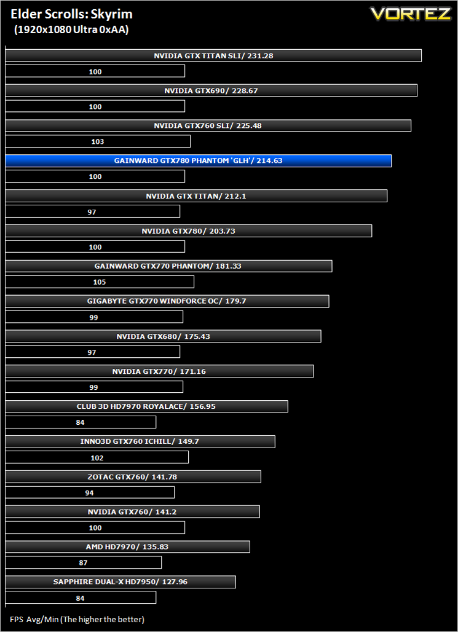Viewport: 458px width, 632px height.
Task: Click the GIGABYTE GTX770 WINDFORCE OC bar
Action: (167, 301)
